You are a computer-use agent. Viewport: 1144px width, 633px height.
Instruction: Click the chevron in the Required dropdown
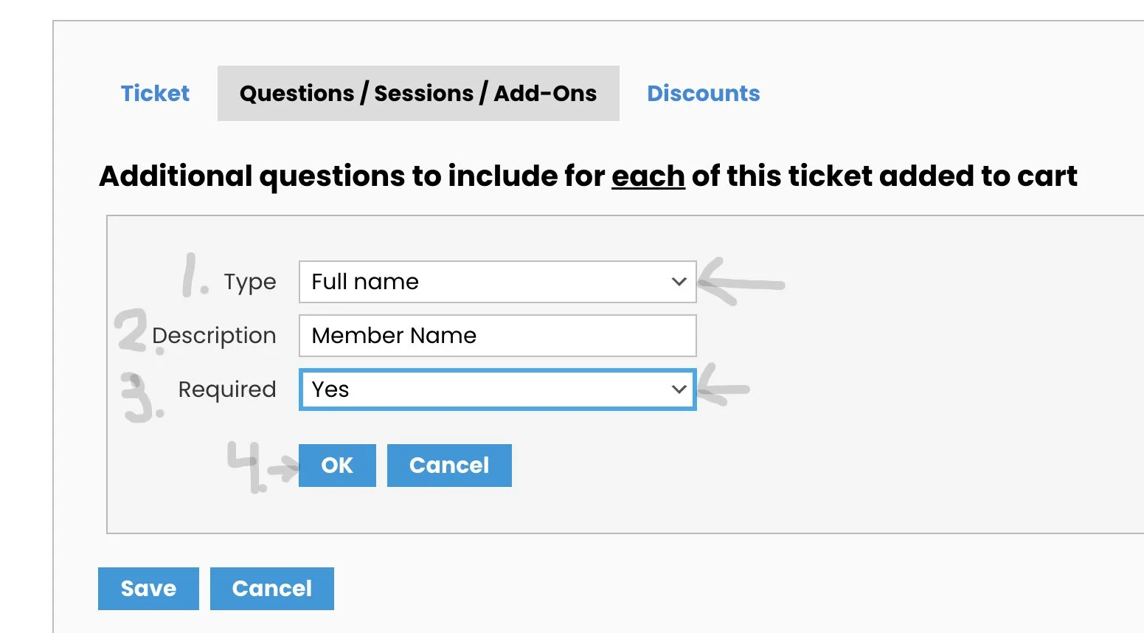tap(679, 390)
